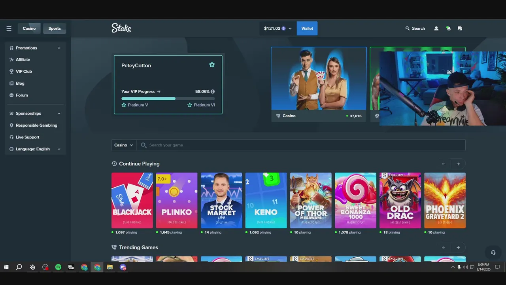506x285 pixels.
Task: Click the floating headset support button
Action: click(x=493, y=253)
